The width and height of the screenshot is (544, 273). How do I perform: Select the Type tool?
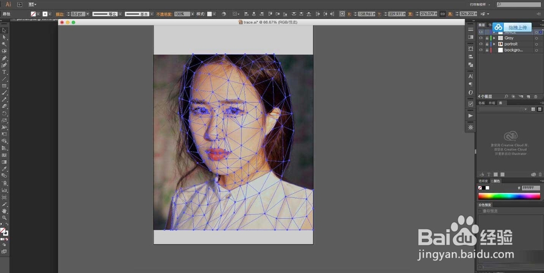coord(4,72)
